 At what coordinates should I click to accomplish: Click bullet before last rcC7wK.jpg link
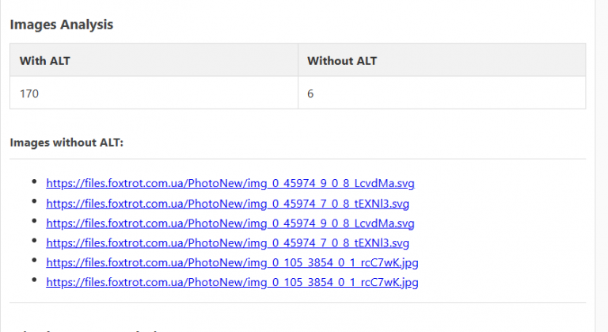click(34, 280)
